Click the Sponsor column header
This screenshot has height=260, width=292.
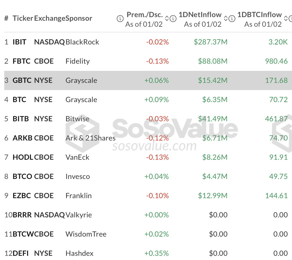click(x=79, y=18)
